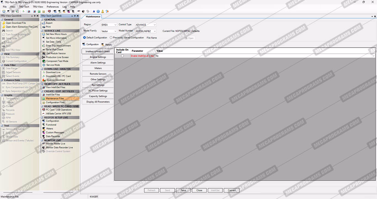This screenshot has height=199, width=377.
Task: Open Production Line Screen
Action: [x=57, y=57]
